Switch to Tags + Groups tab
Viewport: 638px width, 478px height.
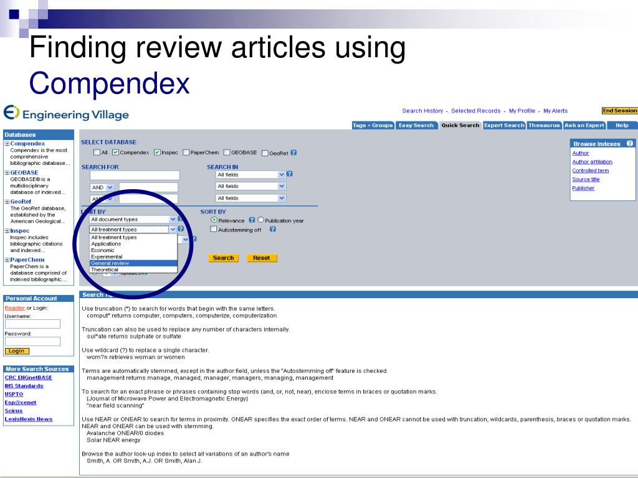tap(373, 125)
